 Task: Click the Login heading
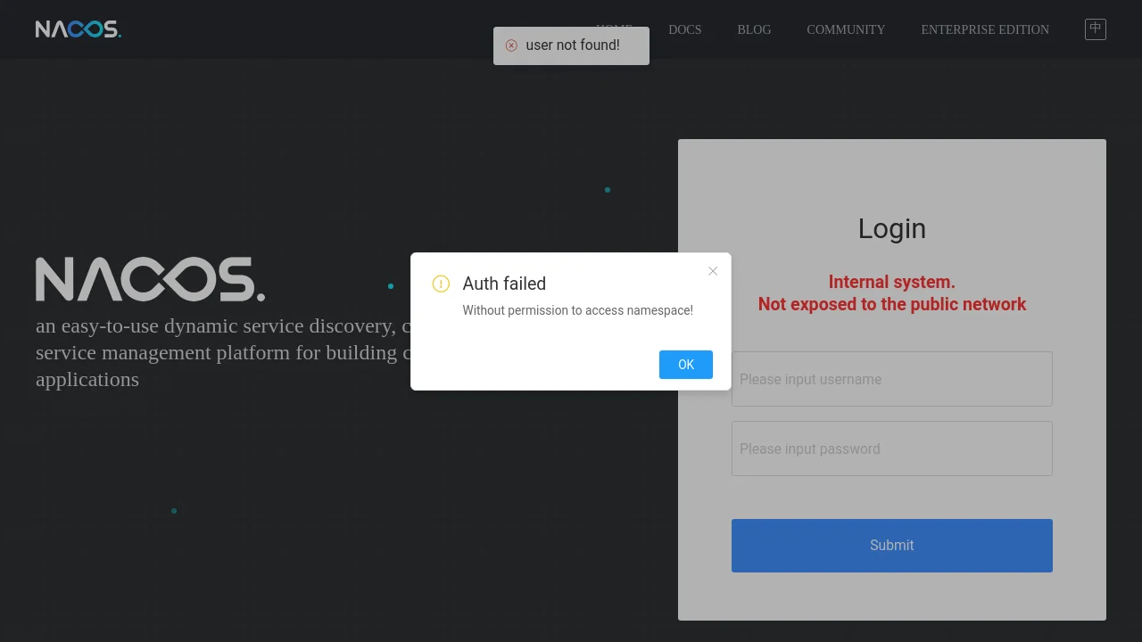point(892,229)
